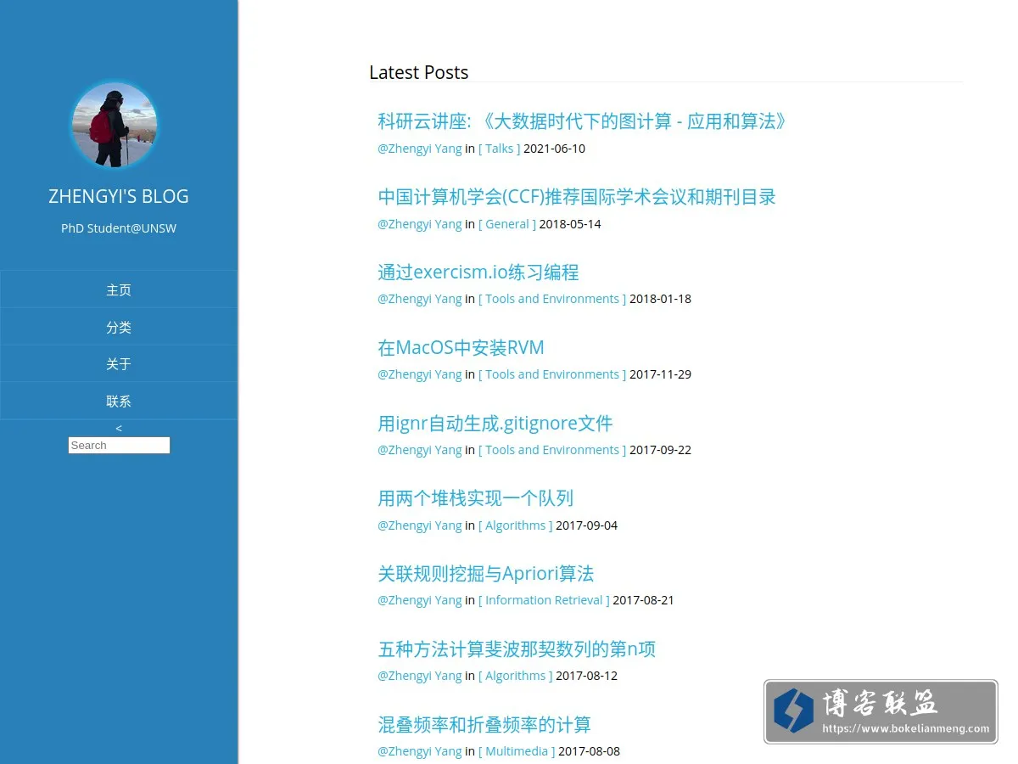
Task: Focus the Search input field
Action: 119,445
